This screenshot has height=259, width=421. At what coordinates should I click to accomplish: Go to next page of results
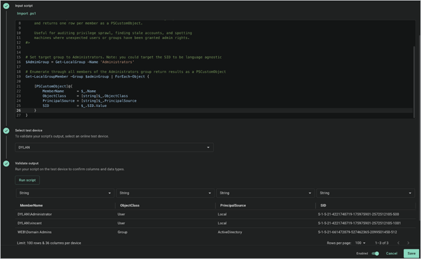coord(408,243)
